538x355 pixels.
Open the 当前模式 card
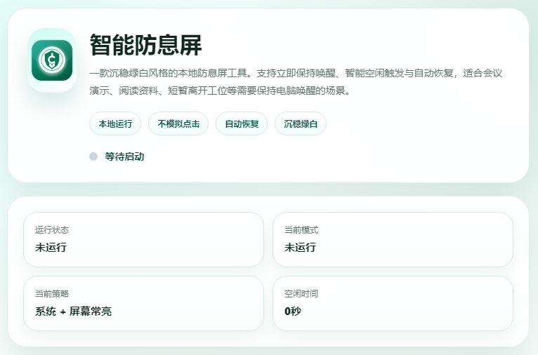tap(393, 239)
